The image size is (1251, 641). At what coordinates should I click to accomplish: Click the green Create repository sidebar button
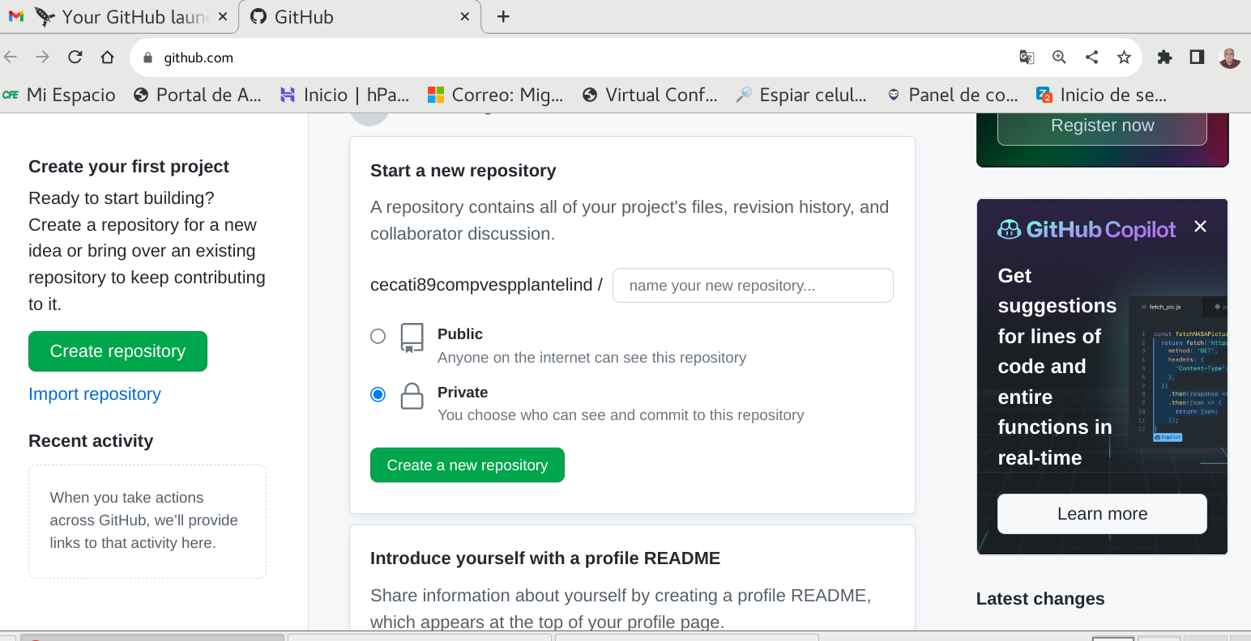tap(117, 351)
